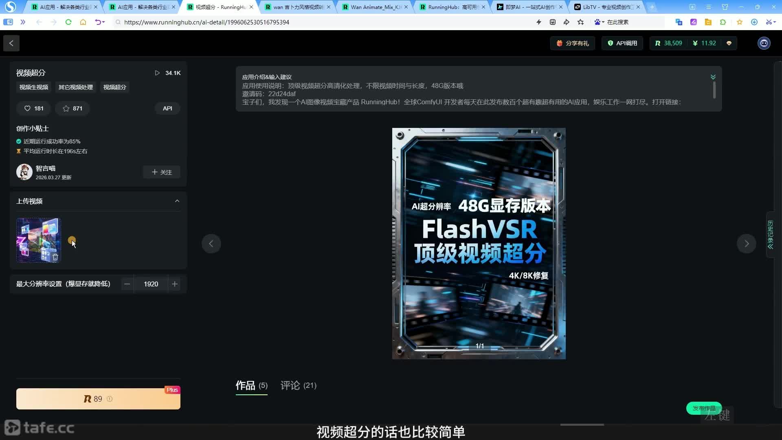Open the download manager icon
The width and height of the screenshot is (782, 440).
tap(754, 22)
